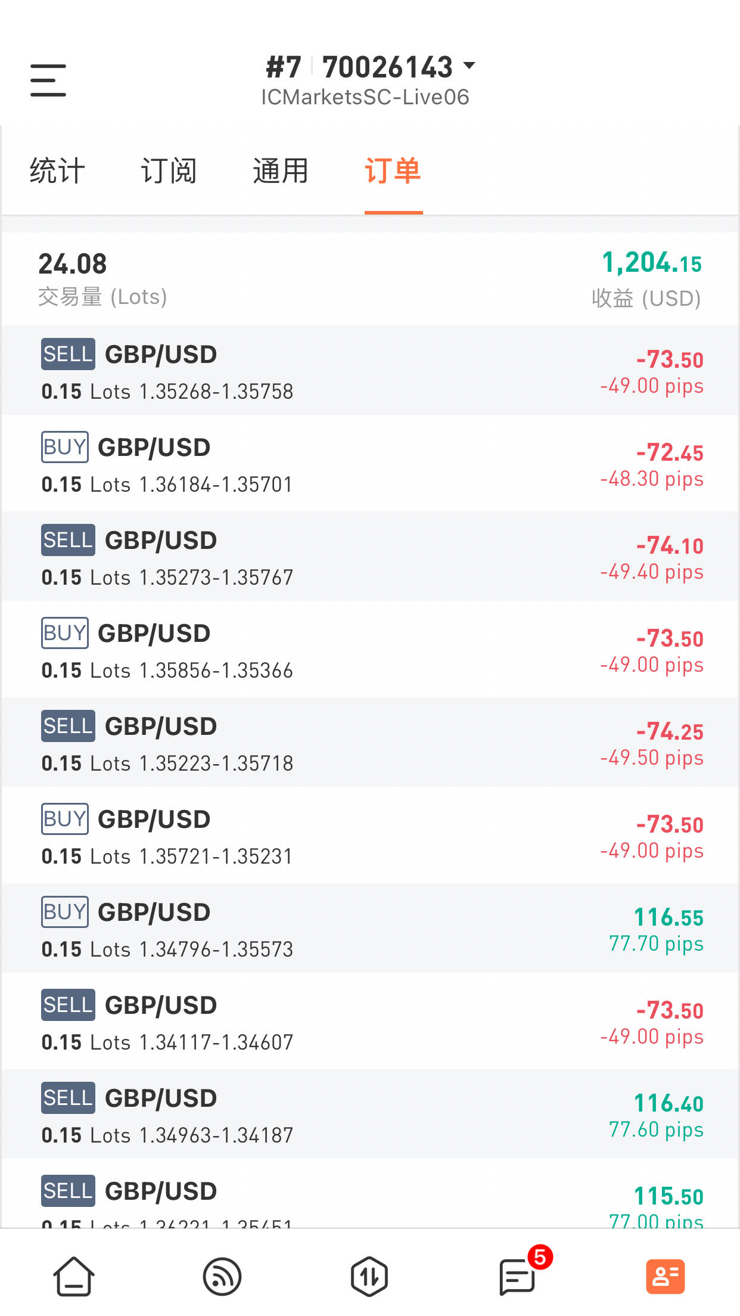Viewport: 740px width, 1316px height.
Task: Open messages icon with 5 badge
Action: [x=517, y=1276]
